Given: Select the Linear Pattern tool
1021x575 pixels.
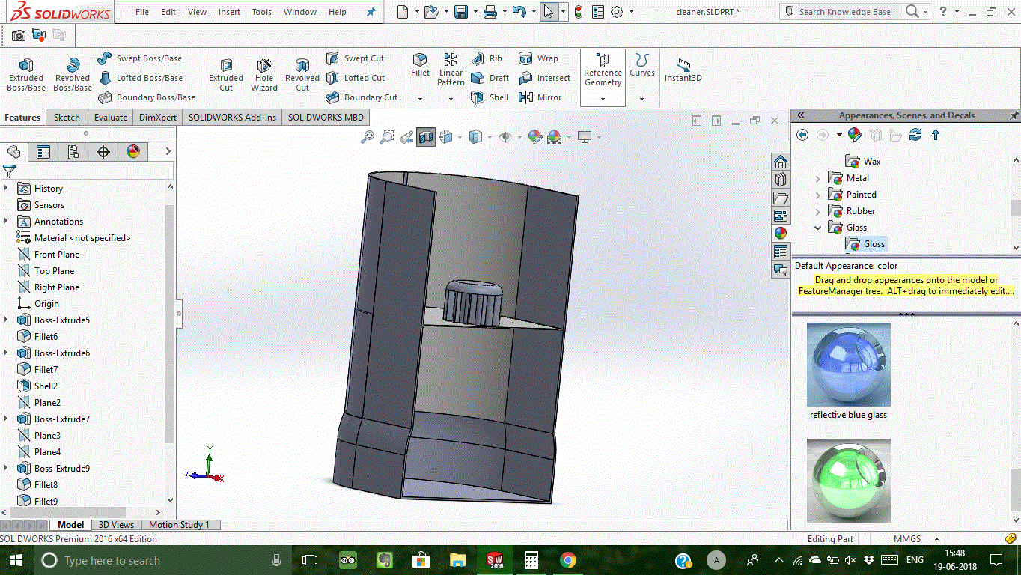Looking at the screenshot, I should [451, 70].
